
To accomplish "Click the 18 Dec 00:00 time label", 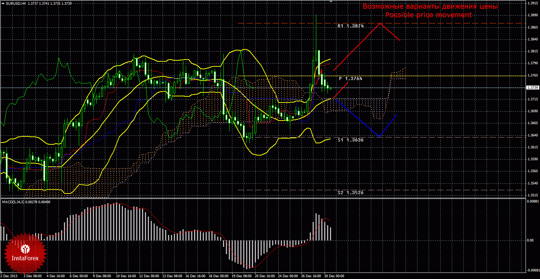I will 219,276.
